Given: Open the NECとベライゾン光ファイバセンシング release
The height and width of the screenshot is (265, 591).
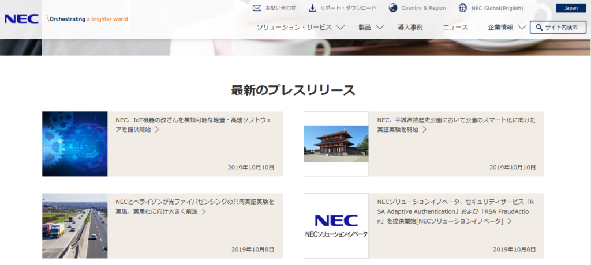Looking at the screenshot, I should click(195, 207).
